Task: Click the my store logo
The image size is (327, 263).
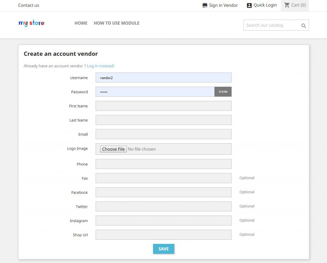Action: (x=31, y=23)
